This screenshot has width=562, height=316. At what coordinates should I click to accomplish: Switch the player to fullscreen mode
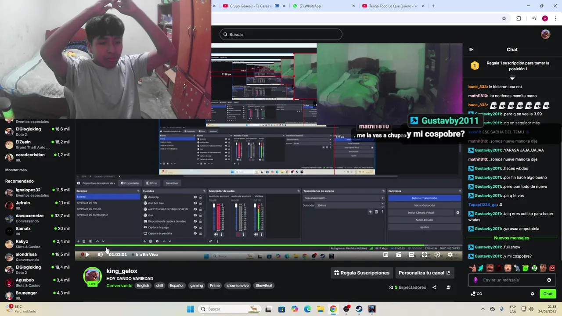pos(424,255)
